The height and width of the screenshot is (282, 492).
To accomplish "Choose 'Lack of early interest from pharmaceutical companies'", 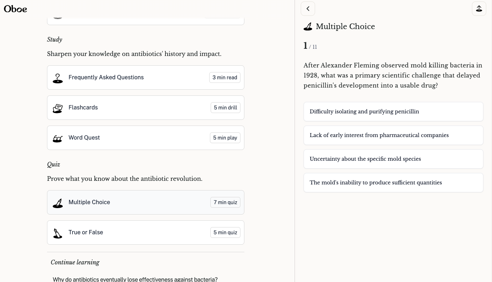I will 393,135.
